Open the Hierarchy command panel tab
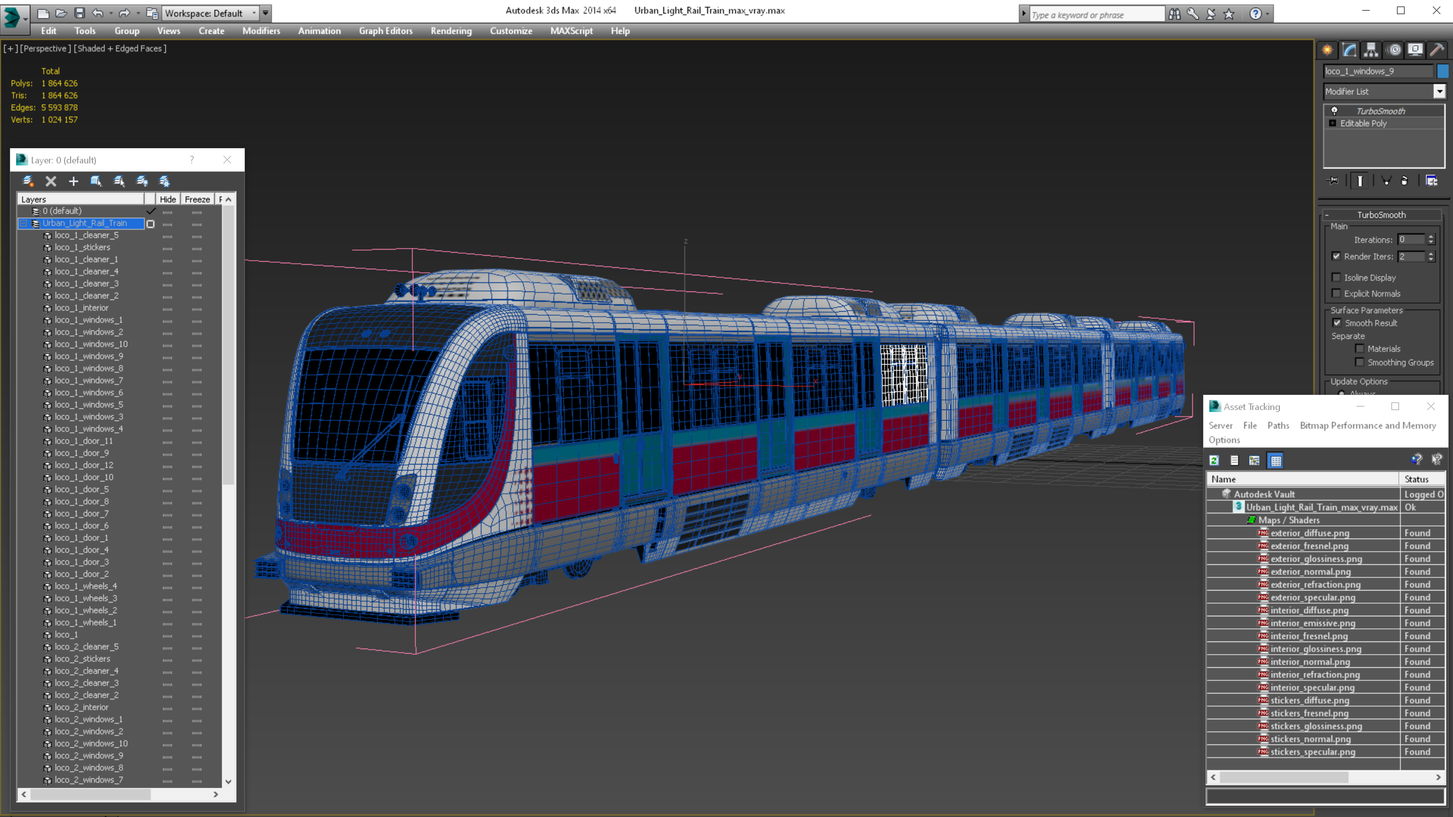Screen dimensions: 1453x817 pyautogui.click(x=1371, y=50)
